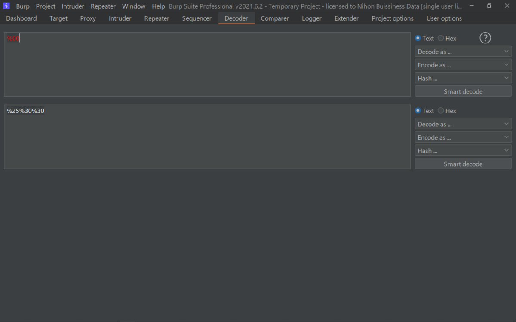Viewport: 516px width, 322px height.
Task: Switch to the Target tab
Action: coord(58,18)
